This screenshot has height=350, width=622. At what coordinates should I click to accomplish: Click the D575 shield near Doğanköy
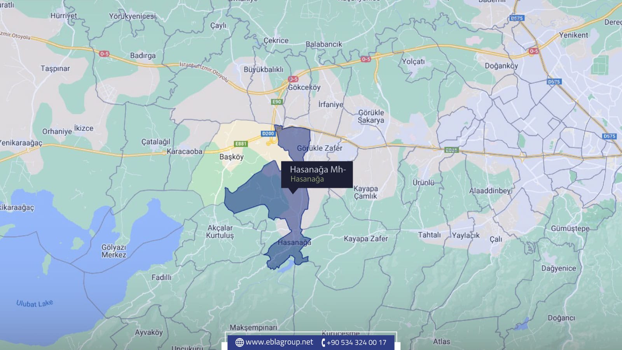[x=554, y=82]
